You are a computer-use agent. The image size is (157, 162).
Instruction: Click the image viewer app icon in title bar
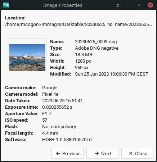coord(6,5)
